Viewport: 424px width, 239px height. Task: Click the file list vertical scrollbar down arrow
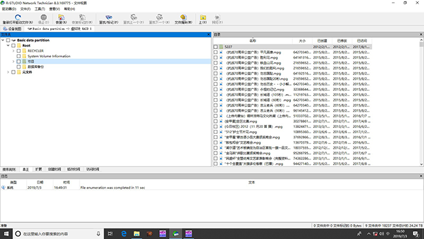tap(421, 164)
